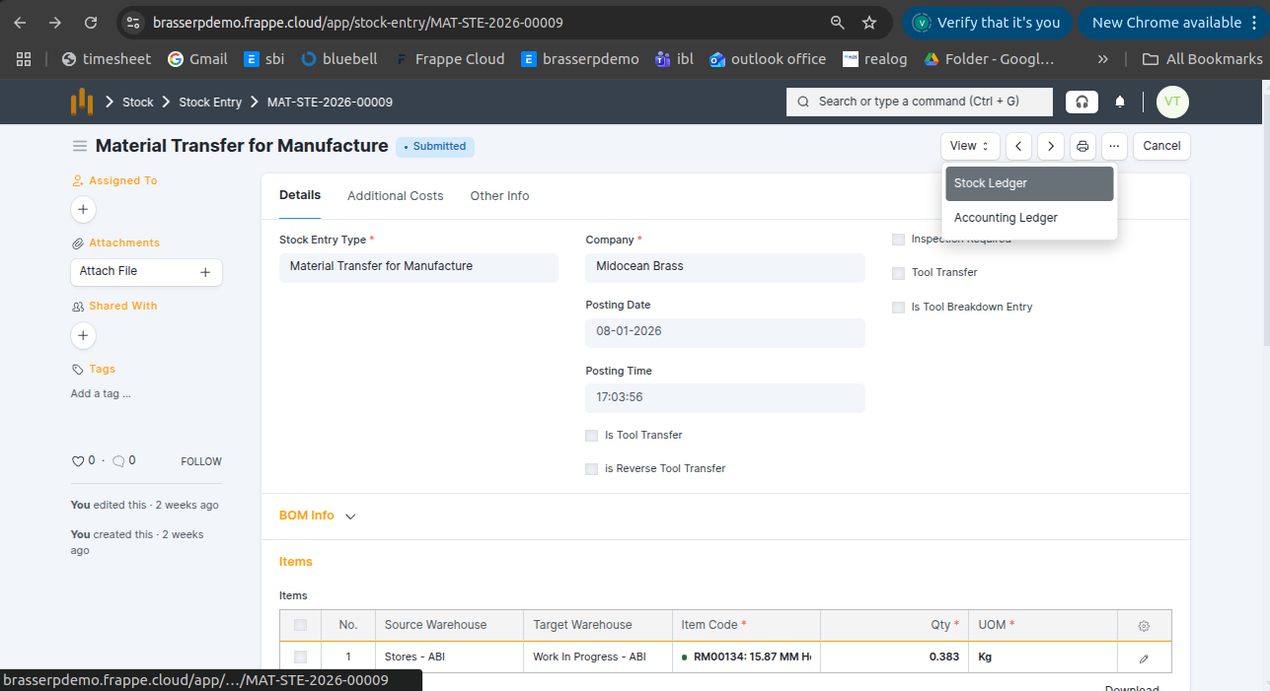Toggle sidebar with the hamburger icon
The image size is (1270, 691).
click(79, 146)
